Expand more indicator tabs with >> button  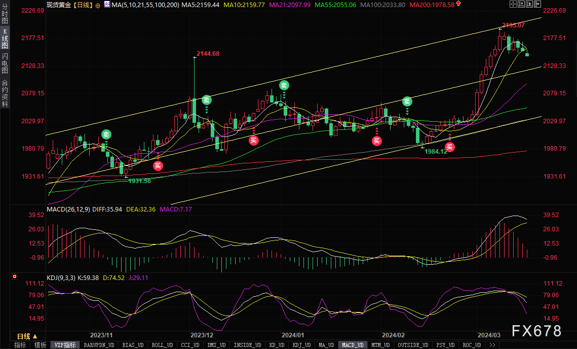click(x=492, y=345)
